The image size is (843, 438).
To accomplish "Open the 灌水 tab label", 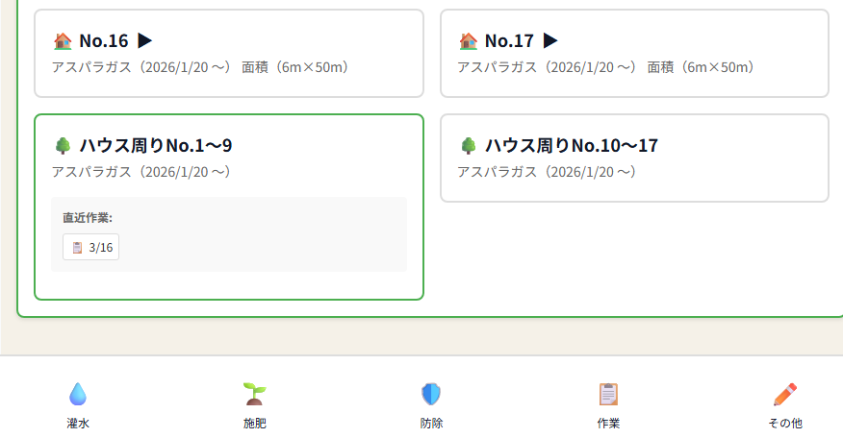I will [78, 423].
